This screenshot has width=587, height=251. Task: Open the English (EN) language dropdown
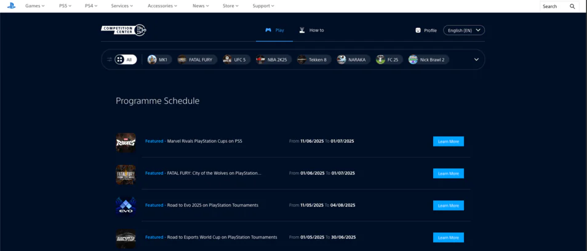click(x=464, y=30)
